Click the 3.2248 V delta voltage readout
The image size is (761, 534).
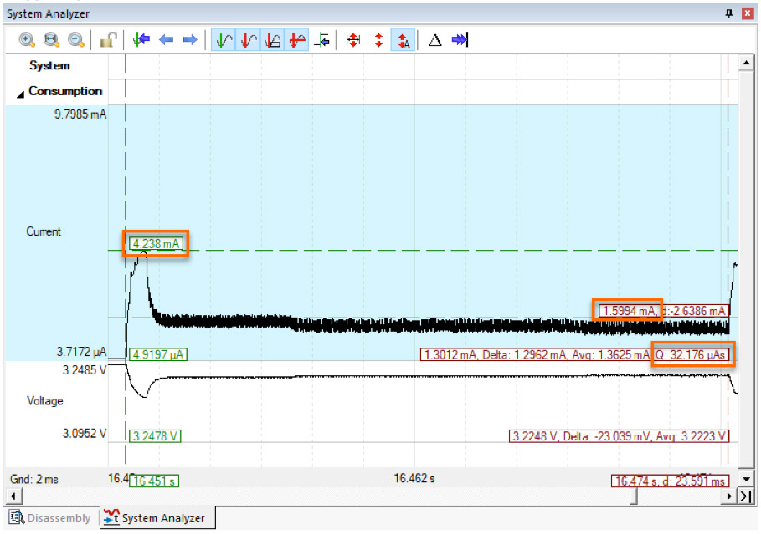tap(619, 436)
